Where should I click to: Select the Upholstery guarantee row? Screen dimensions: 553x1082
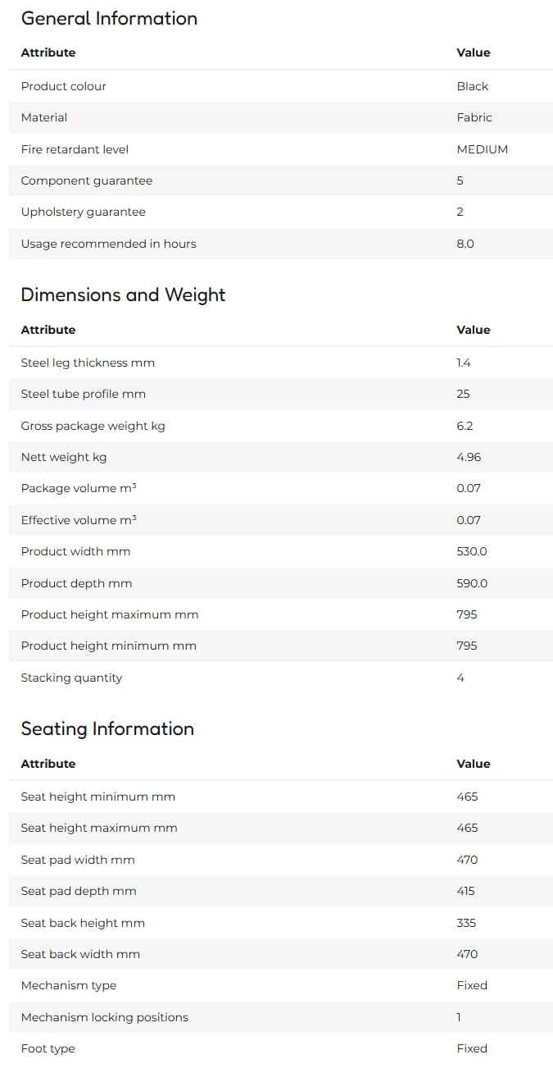(x=280, y=212)
